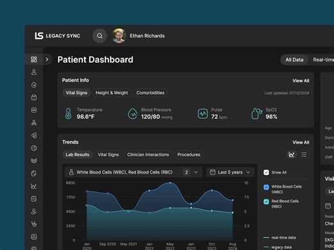The height and width of the screenshot is (250, 334).
Task: Select the Vital Signs tab in Patient Info
Action: point(76,93)
